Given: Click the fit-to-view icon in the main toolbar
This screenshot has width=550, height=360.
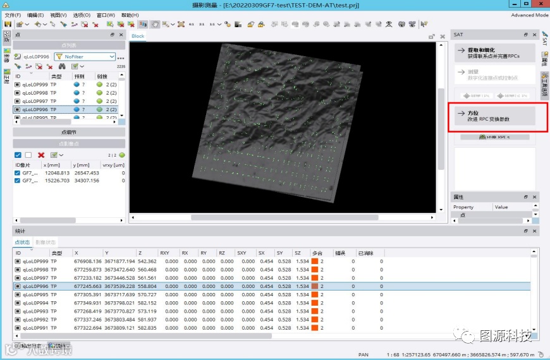Looking at the screenshot, I should [181, 24].
